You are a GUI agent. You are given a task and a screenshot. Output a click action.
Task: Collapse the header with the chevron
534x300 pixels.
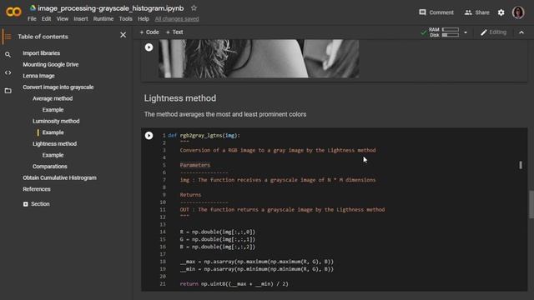click(521, 32)
